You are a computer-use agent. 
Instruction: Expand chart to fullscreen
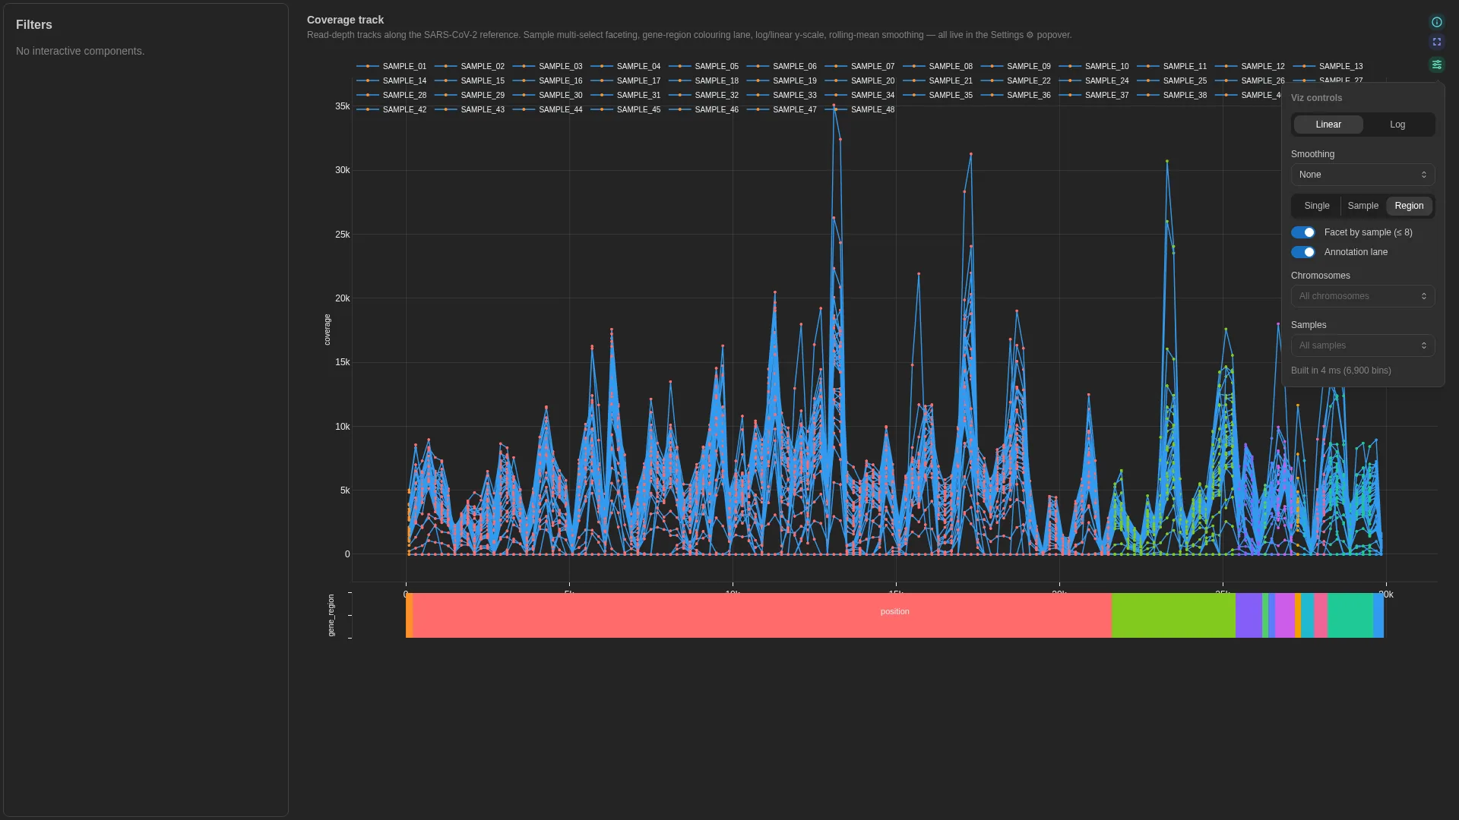[x=1436, y=43]
